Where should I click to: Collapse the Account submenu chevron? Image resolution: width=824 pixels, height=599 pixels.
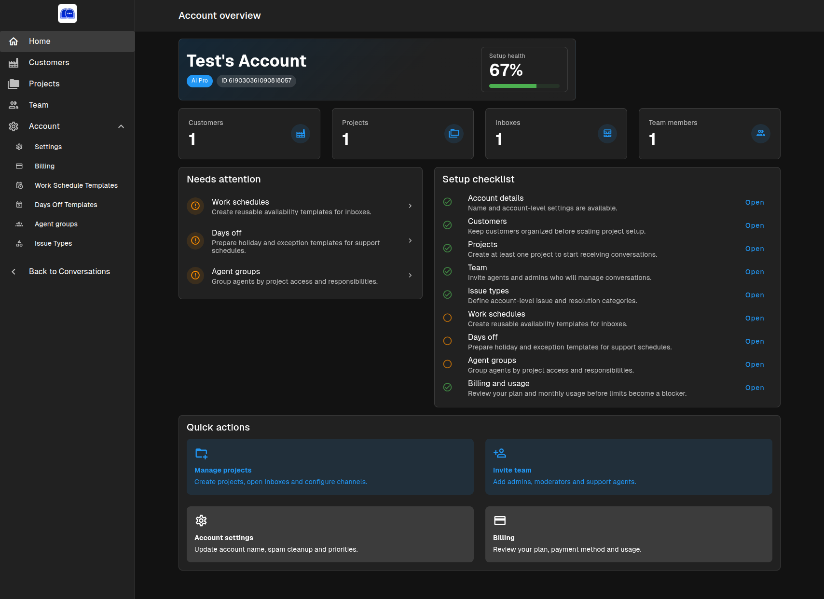(121, 126)
